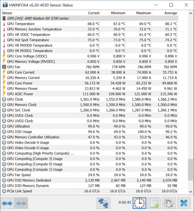
Task: Select GPU Core Power row label
Action: pyautogui.click(x=20, y=83)
